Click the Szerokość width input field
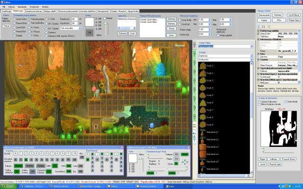 [74, 19]
